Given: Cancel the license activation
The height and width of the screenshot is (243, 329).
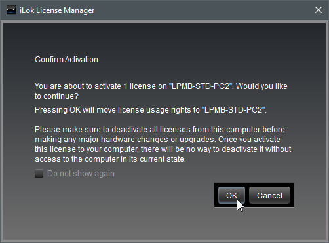Looking at the screenshot, I should pyautogui.click(x=269, y=195).
